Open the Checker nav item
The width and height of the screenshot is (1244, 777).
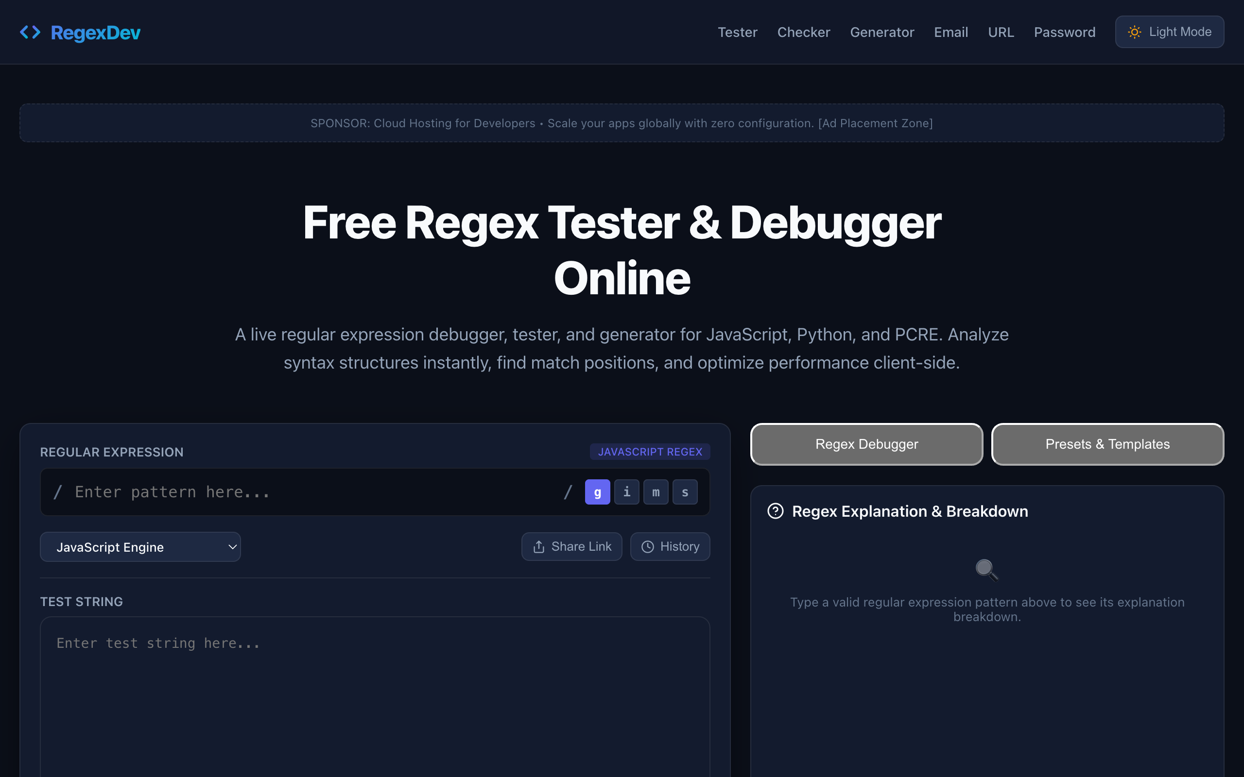click(x=803, y=32)
